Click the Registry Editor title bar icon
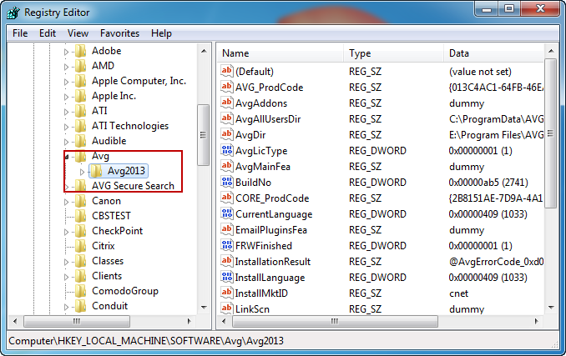Viewport: 566px width, 356px height. [13, 13]
